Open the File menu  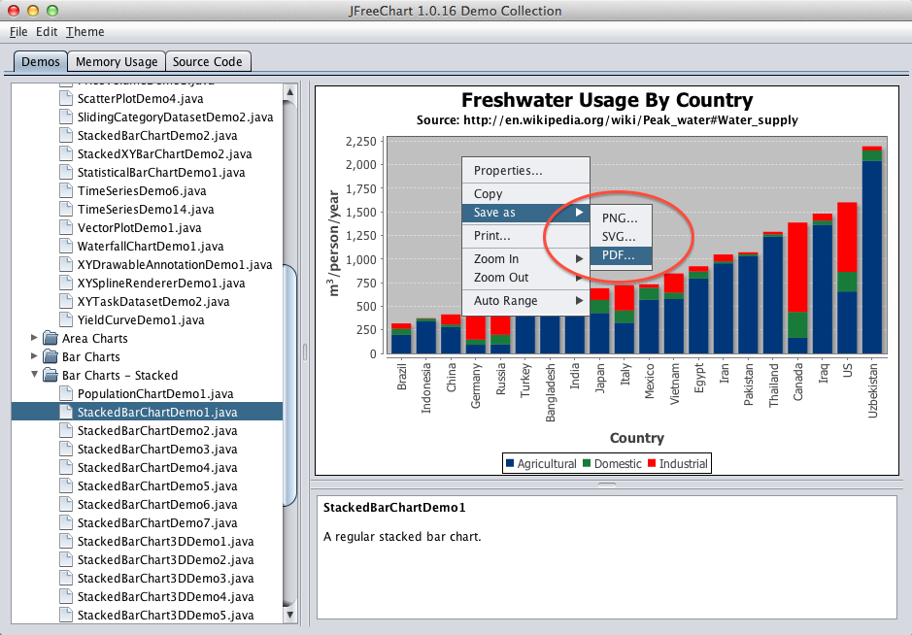[x=18, y=32]
